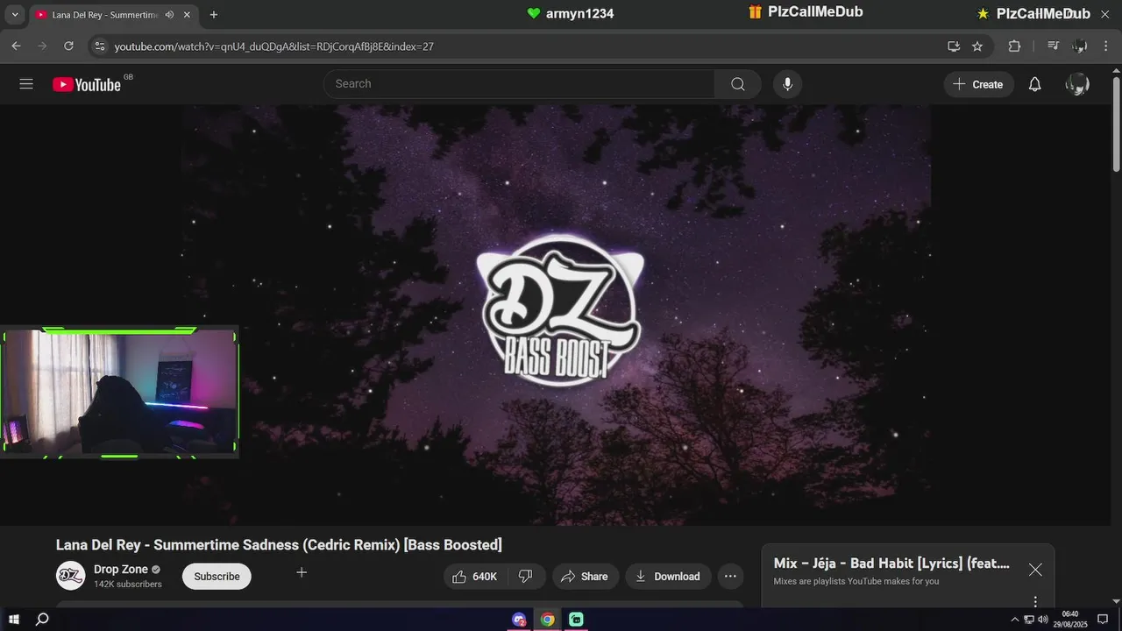Click the armyn1234 overlay label

tap(570, 13)
